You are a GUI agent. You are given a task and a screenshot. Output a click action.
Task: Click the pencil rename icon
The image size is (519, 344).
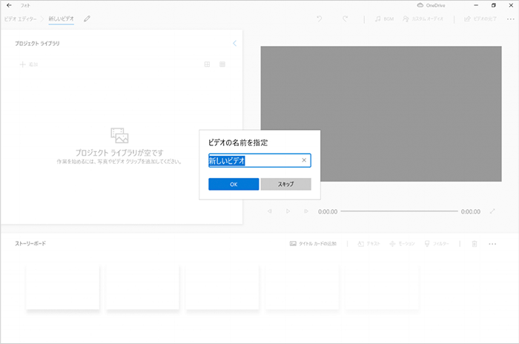coord(87,19)
